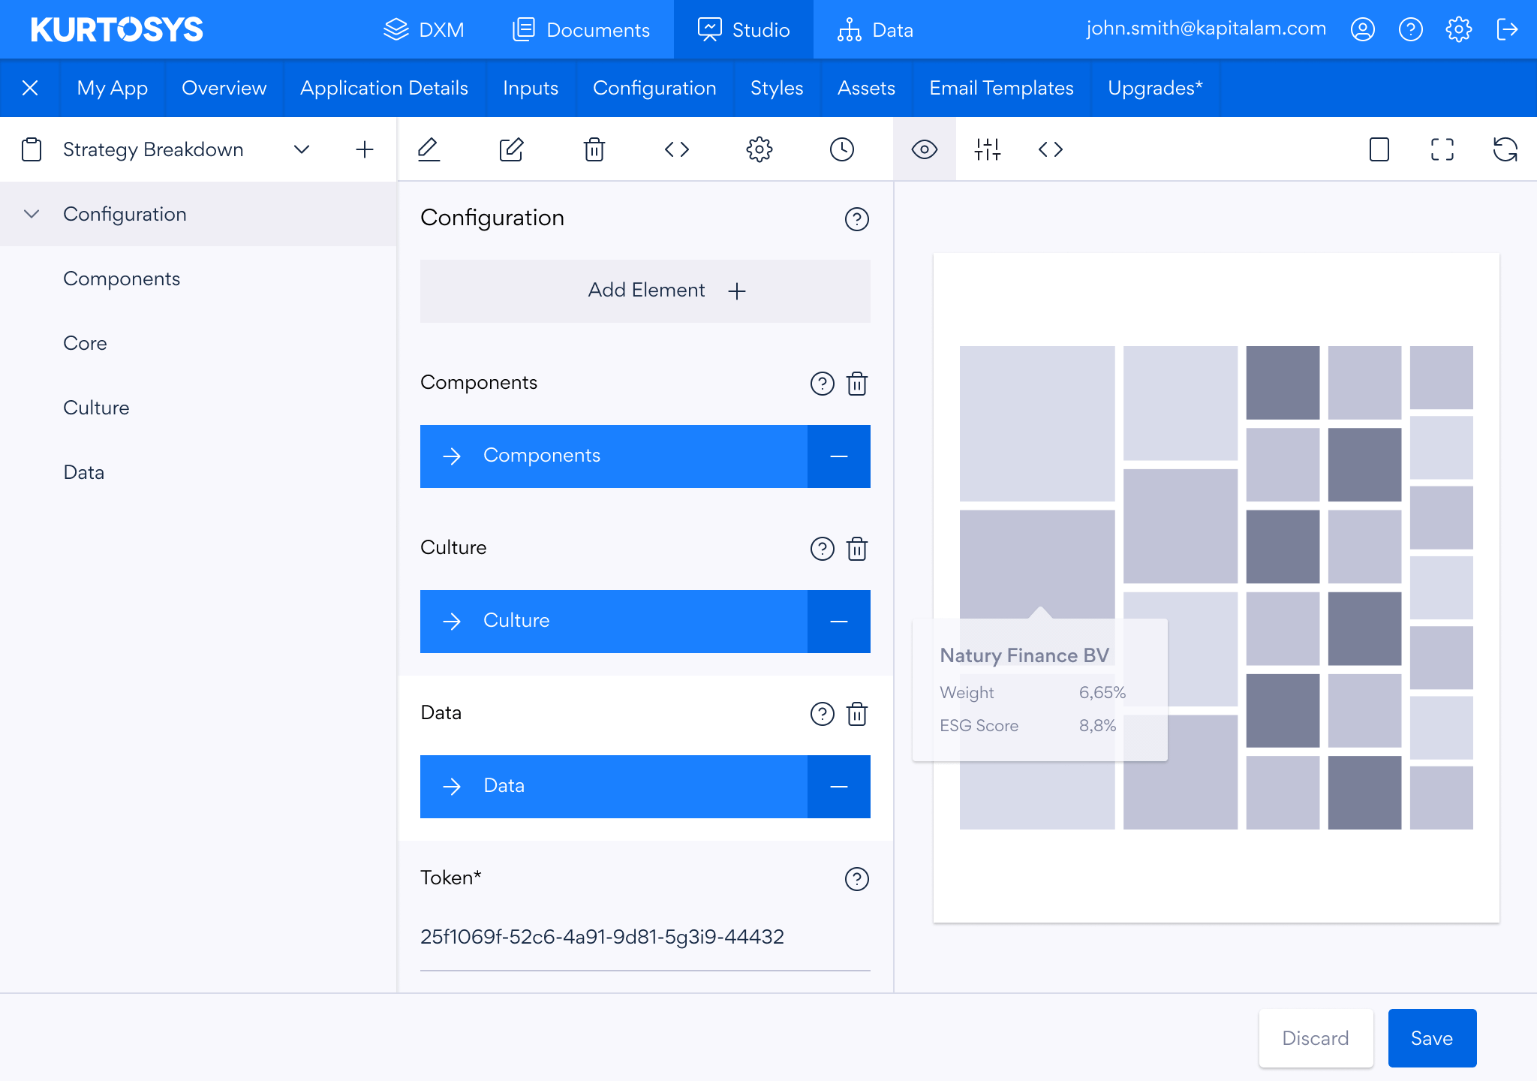
Task: Enter fullscreen preview mode
Action: point(1442,149)
